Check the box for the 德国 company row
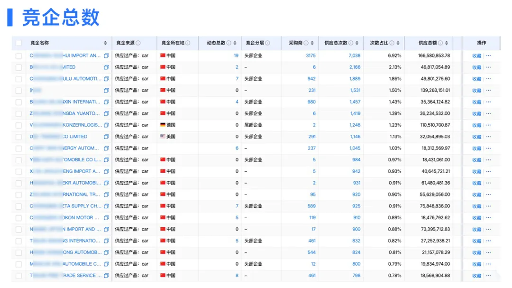Viewport: 512px width, 288px height. tap(18, 125)
